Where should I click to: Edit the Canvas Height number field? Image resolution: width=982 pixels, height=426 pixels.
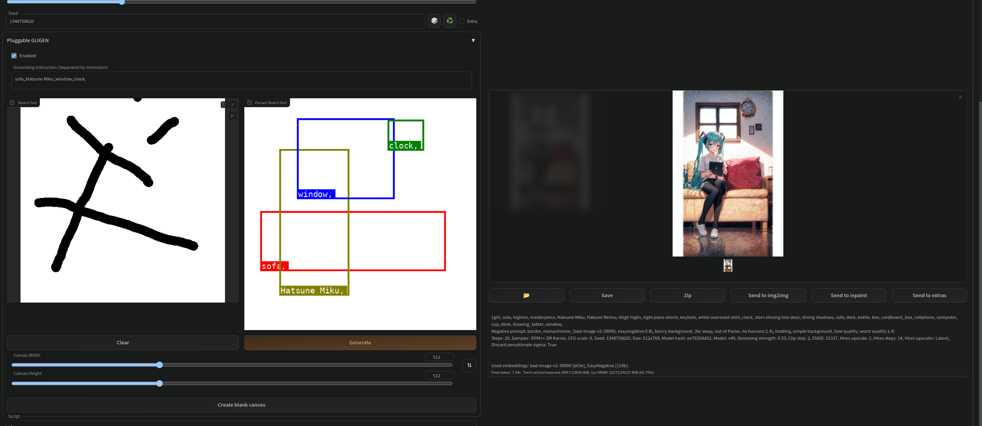pos(439,376)
